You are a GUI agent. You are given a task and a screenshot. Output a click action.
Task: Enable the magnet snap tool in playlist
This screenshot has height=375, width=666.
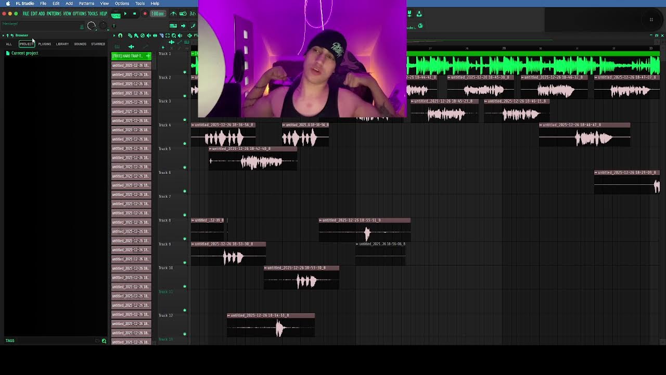click(120, 35)
